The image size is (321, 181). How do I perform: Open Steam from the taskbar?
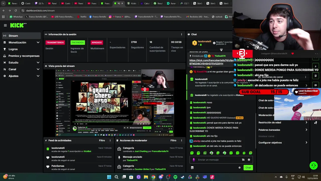click(183, 177)
